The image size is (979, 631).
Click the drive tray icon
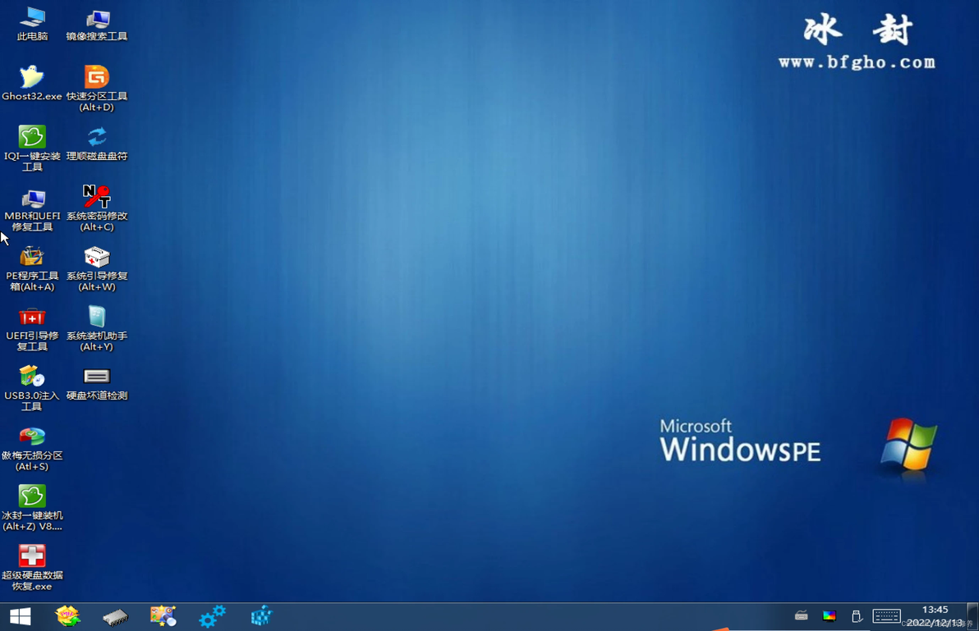click(x=801, y=616)
